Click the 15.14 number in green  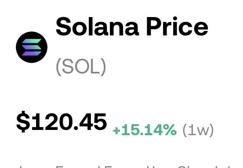pyautogui.click(x=143, y=130)
